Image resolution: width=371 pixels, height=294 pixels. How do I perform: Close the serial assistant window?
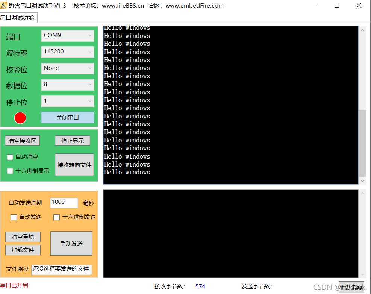click(x=359, y=5)
